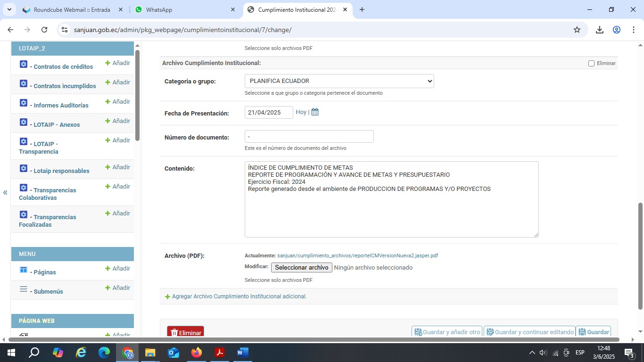The height and width of the screenshot is (362, 644).
Task: Switch to the Roundcube Webmail tab
Action: click(72, 9)
